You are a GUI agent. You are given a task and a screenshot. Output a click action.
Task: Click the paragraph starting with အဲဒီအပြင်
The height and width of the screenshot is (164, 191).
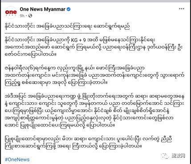click(x=94, y=111)
